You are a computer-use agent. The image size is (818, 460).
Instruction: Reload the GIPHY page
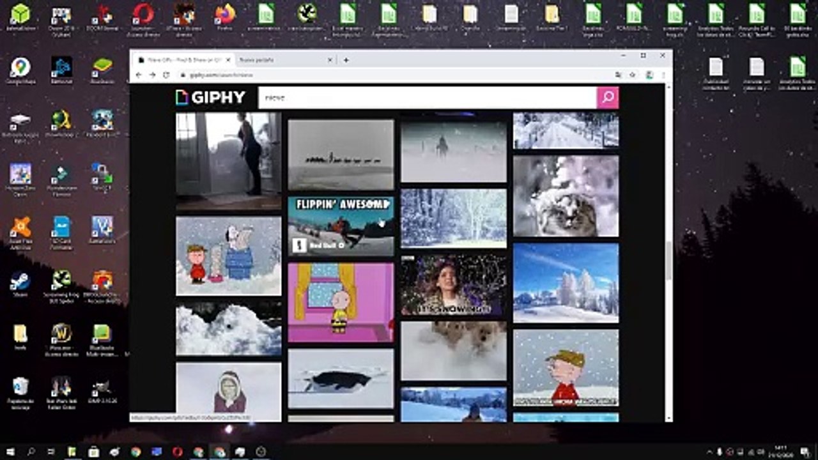coord(166,75)
